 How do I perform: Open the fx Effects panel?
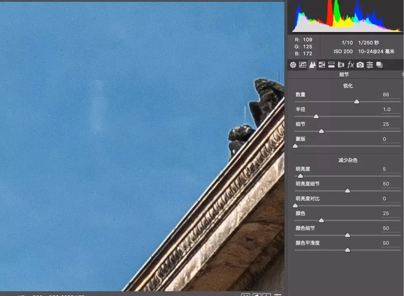[x=350, y=65]
